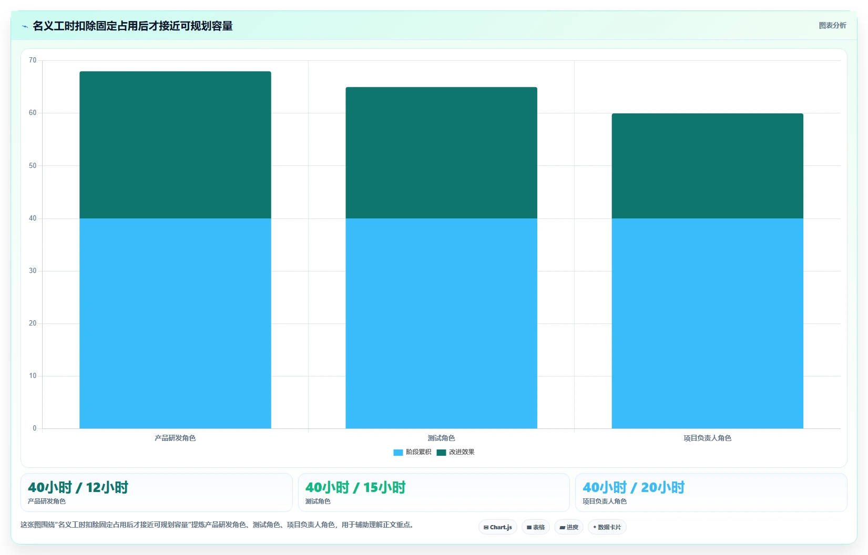Click the light blue bar for 项目负责人角色
This screenshot has width=868, height=555.
(x=707, y=323)
